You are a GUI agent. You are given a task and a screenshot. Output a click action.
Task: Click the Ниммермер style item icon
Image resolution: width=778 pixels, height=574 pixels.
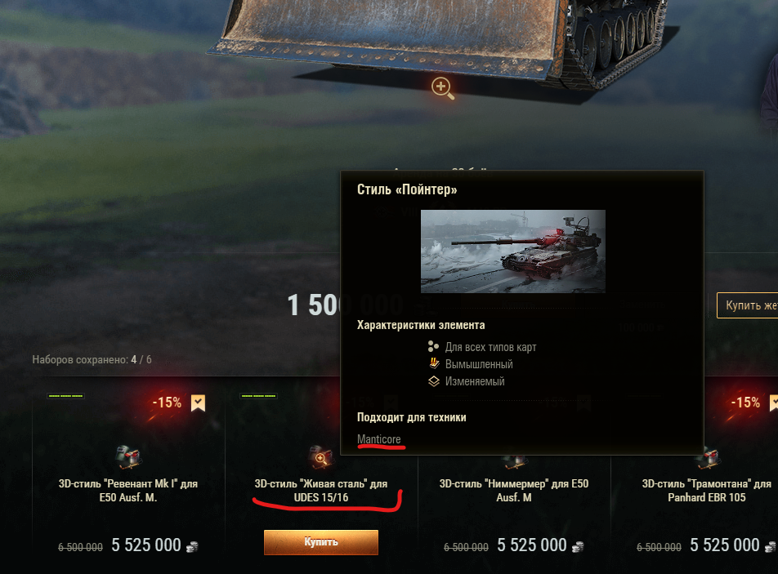[514, 462]
